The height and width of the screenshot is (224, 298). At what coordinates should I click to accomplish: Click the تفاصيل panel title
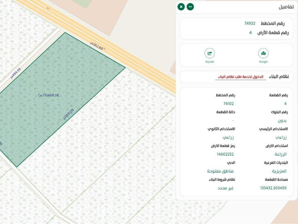(286, 7)
